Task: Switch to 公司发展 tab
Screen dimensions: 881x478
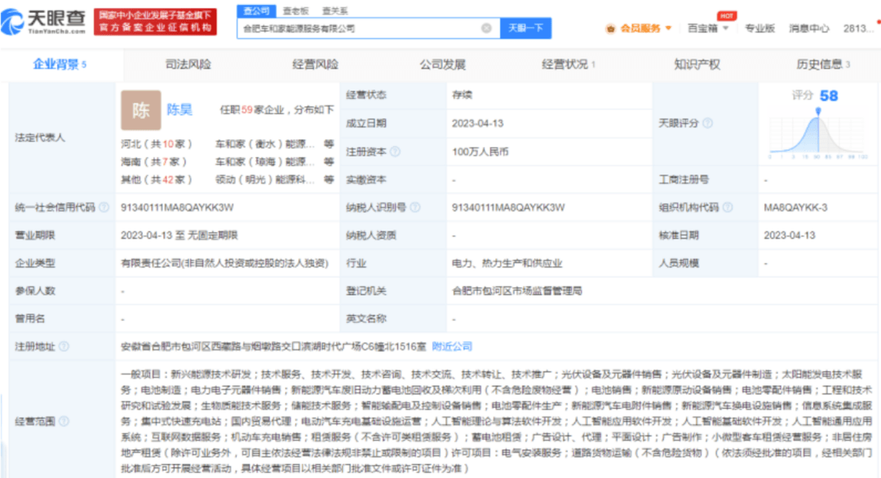Action: tap(443, 64)
